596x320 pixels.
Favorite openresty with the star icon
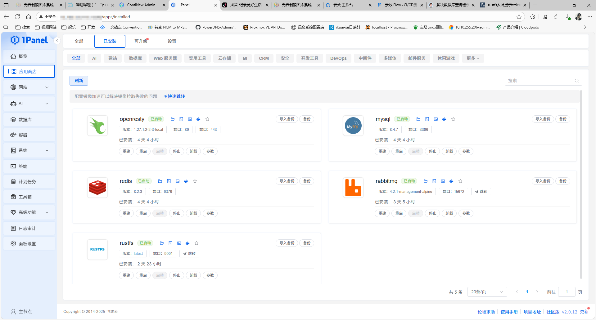207,119
